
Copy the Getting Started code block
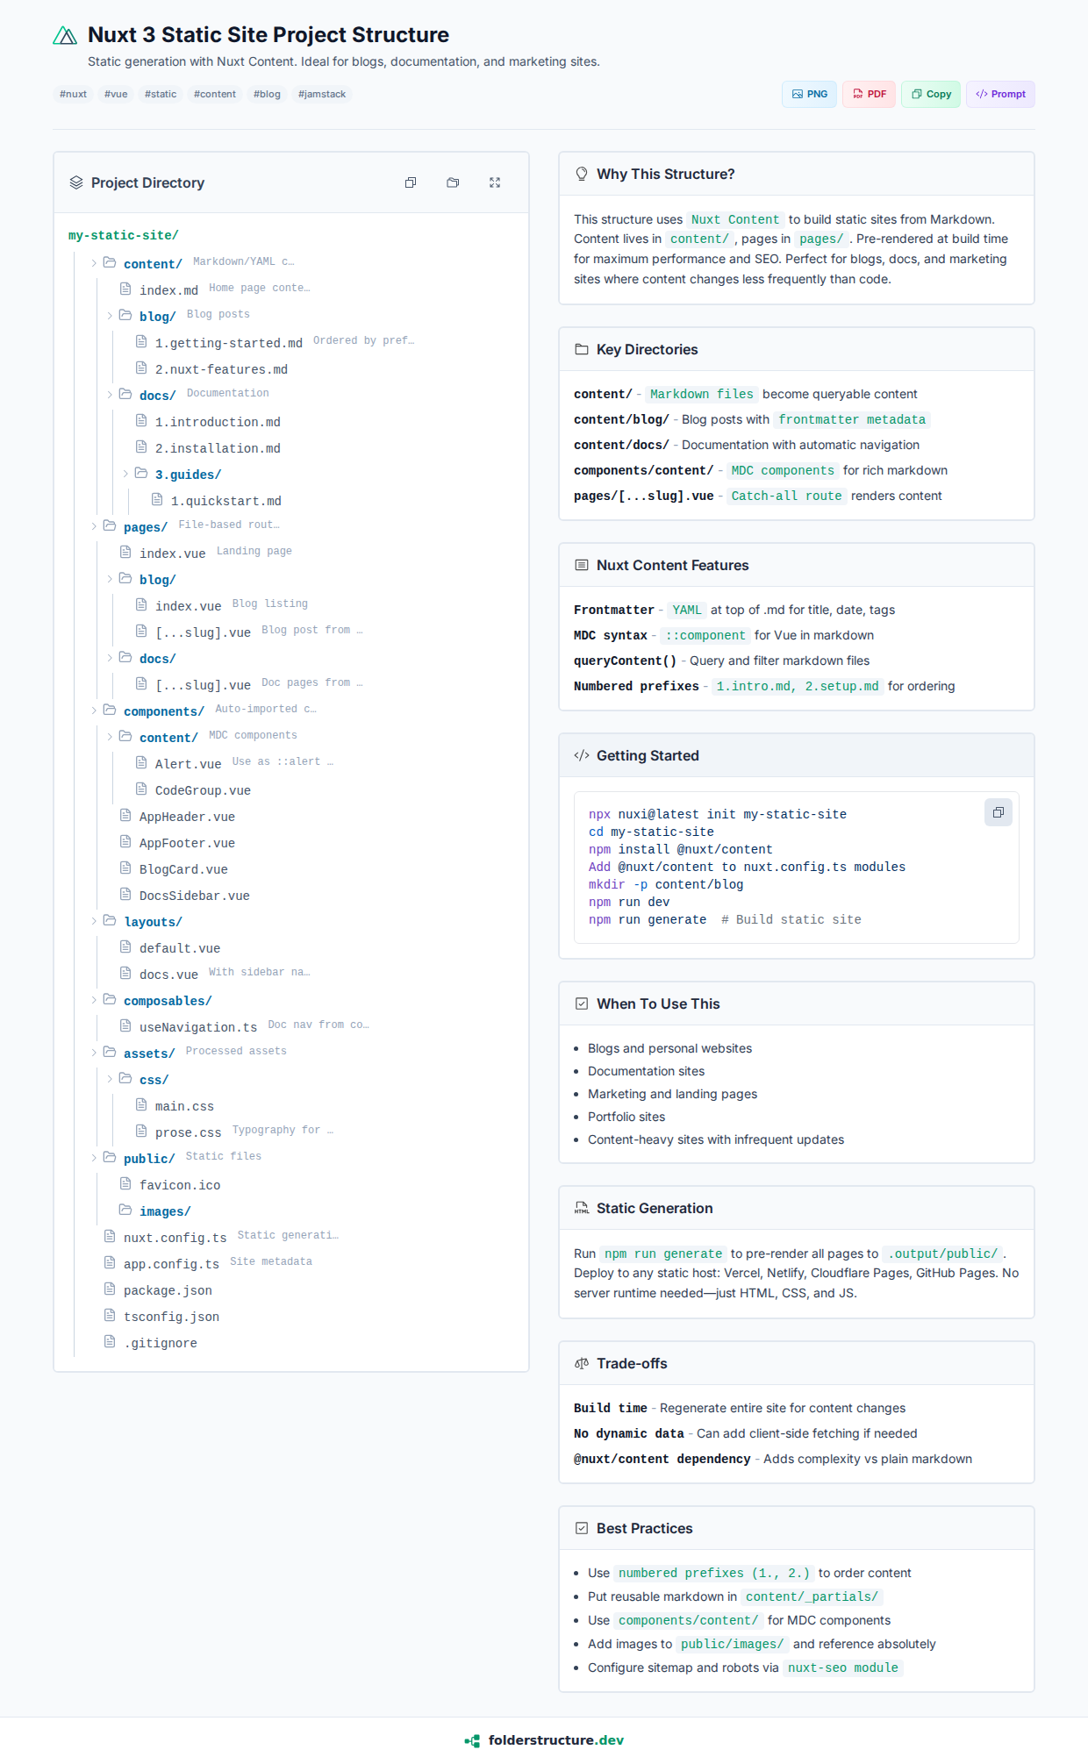[998, 812]
